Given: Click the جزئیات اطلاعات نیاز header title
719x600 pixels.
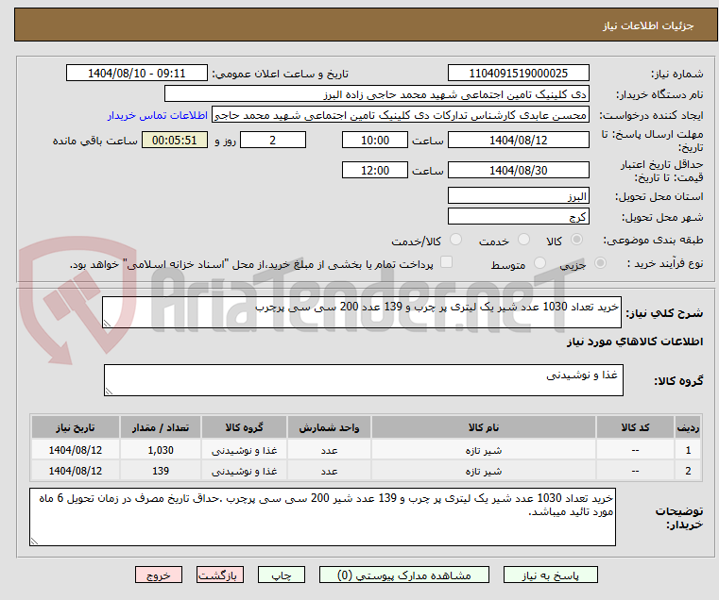Looking at the screenshot, I should (647, 25).
